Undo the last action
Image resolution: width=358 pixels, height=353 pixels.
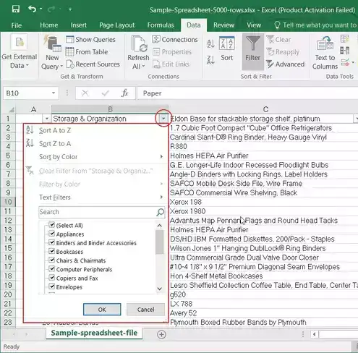(x=32, y=9)
